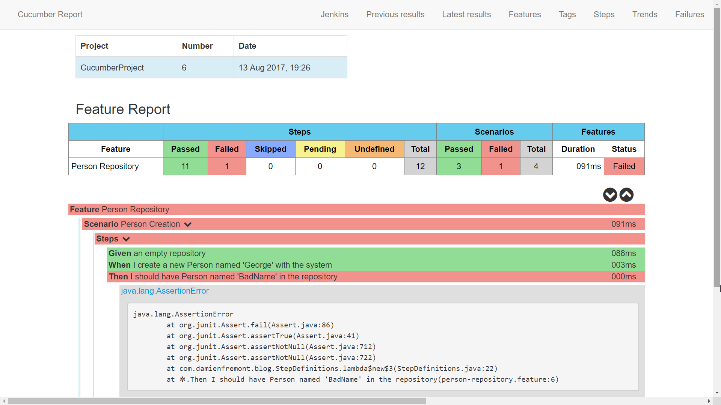This screenshot has height=405, width=721.
Task: Click the scroll-up arrow of vertical scrollbar
Action: tap(717, 3)
